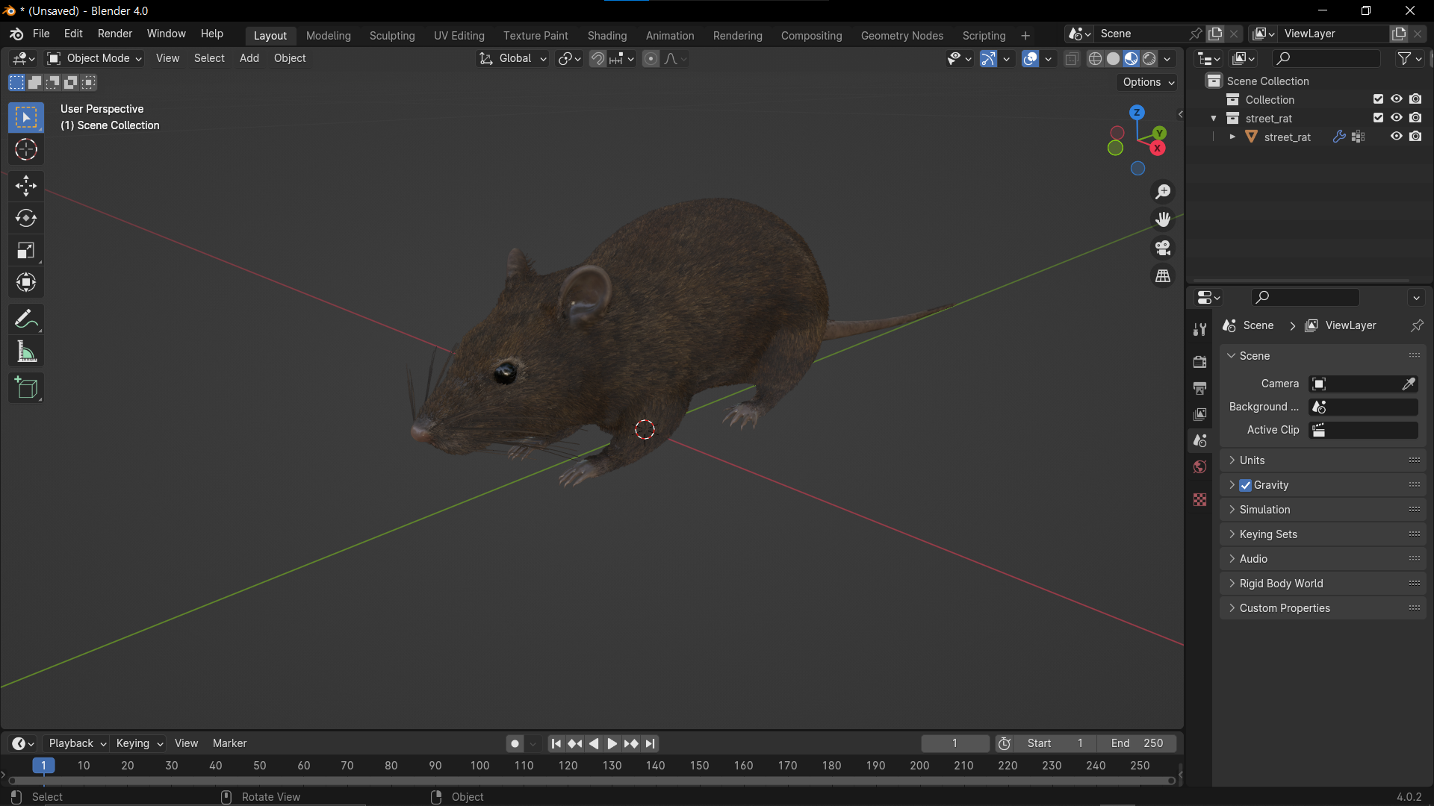This screenshot has width=1434, height=806.
Task: Select the Move tool in toolbar
Action: pos(26,185)
